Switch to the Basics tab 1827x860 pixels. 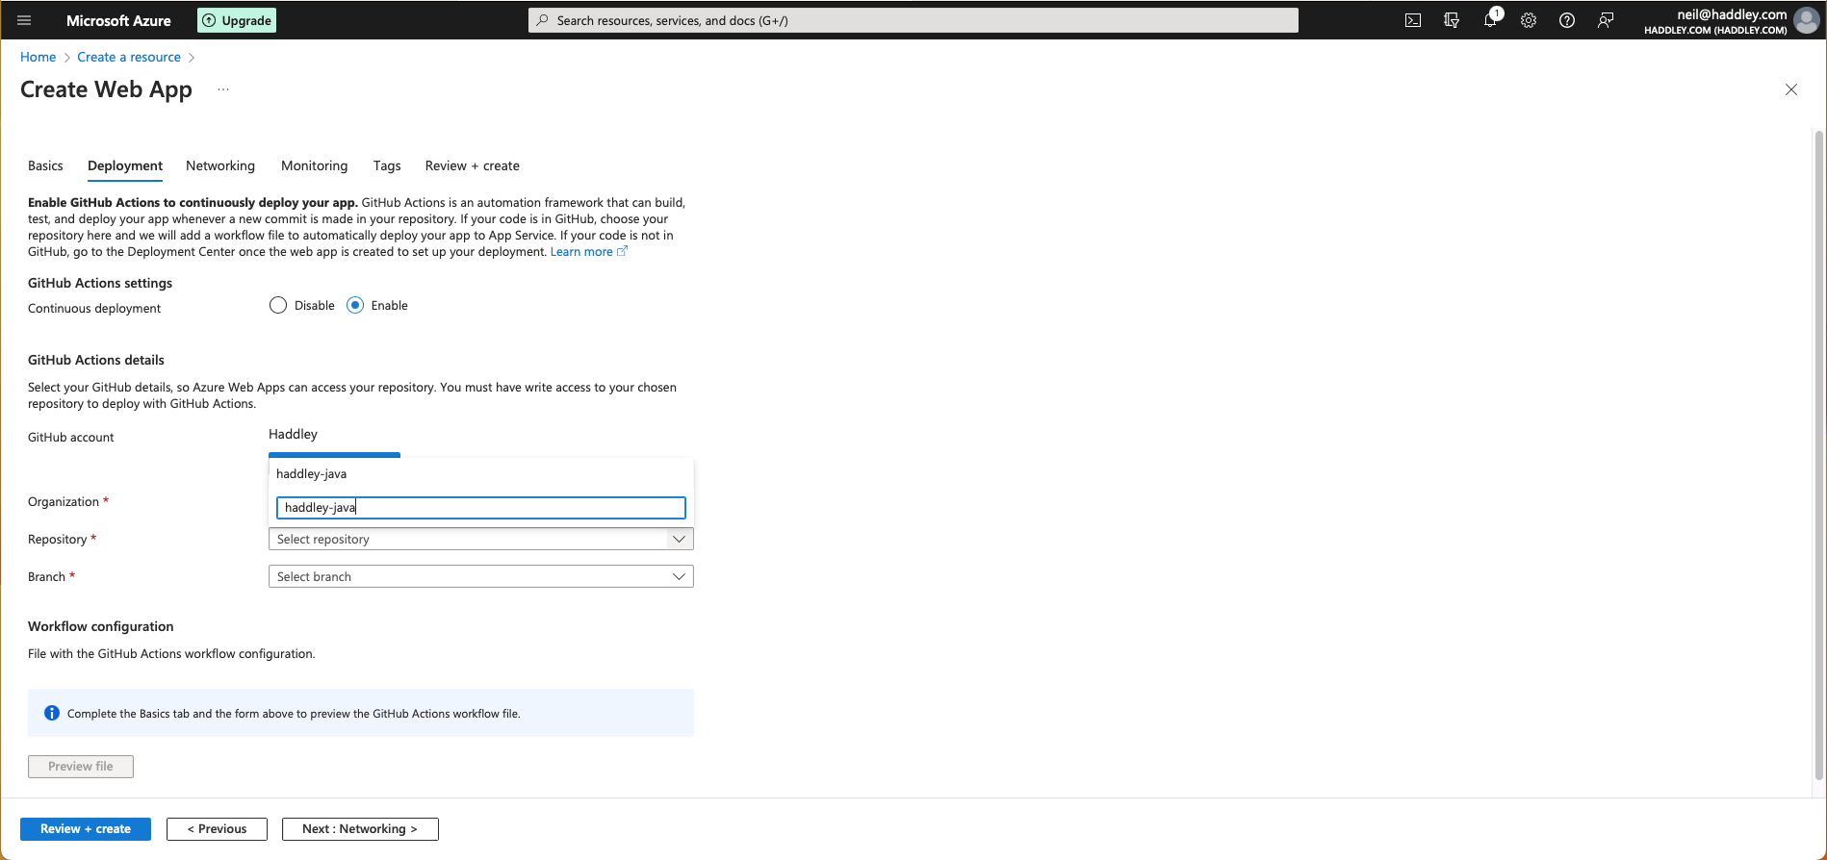click(45, 165)
